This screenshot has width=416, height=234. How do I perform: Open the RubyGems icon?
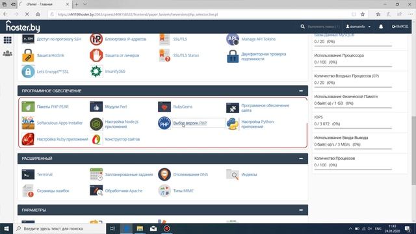[x=164, y=107]
